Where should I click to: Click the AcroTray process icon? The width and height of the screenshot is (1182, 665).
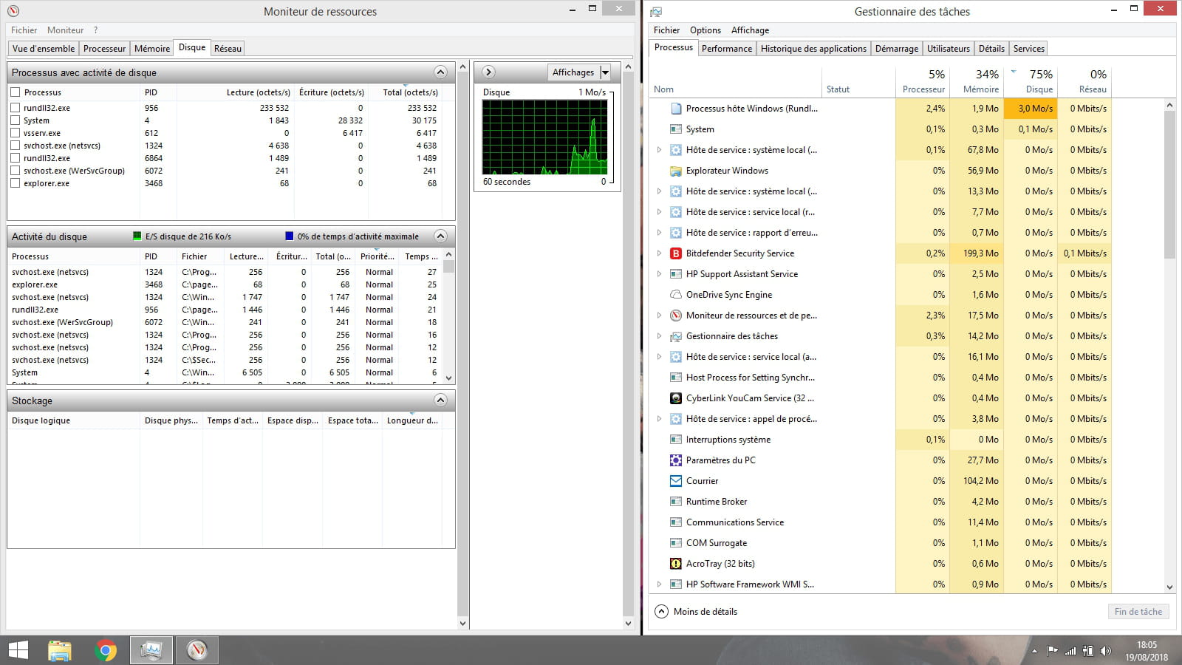coord(675,564)
